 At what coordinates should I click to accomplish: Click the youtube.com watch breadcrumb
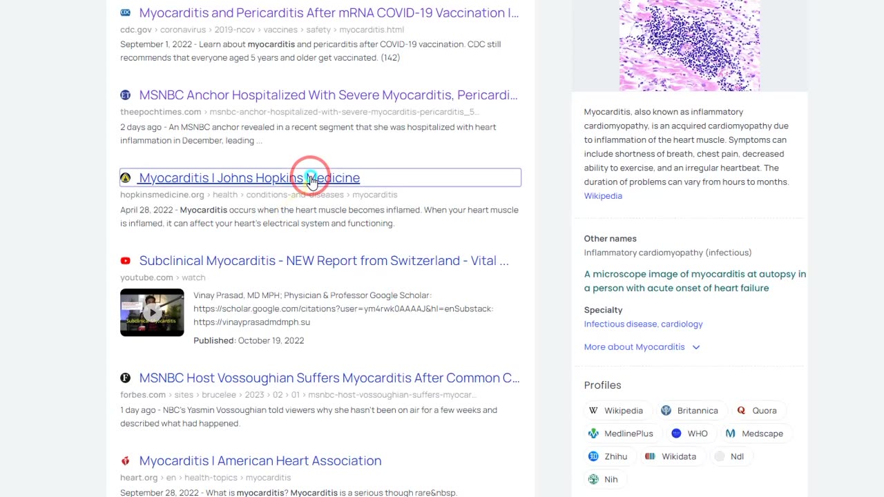(x=163, y=277)
